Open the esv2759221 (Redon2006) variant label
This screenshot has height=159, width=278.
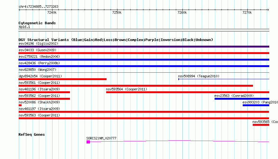(39, 57)
